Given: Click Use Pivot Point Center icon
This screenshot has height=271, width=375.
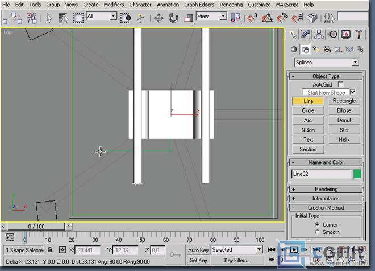Looking at the screenshot, I should click(x=235, y=18).
